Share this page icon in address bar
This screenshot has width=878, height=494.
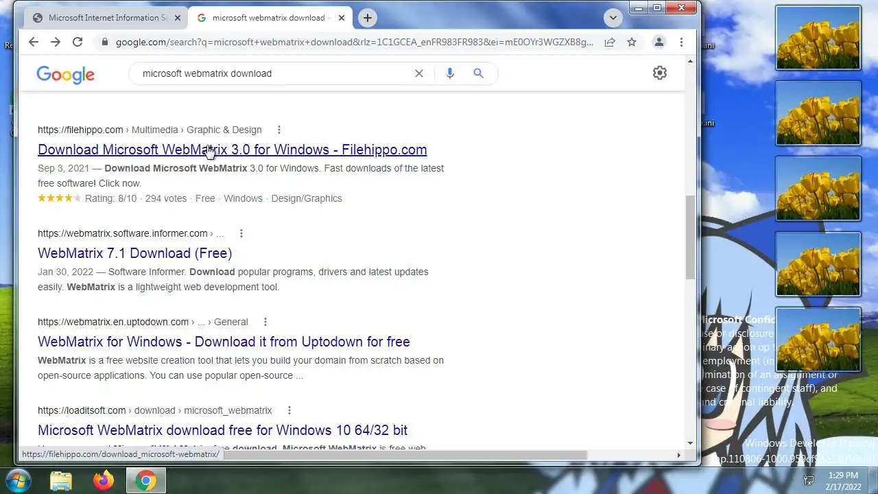610,42
